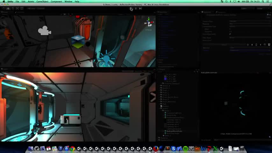The width and height of the screenshot is (272, 153).
Task: Open the Unity application menu
Action: tap(11, 1)
